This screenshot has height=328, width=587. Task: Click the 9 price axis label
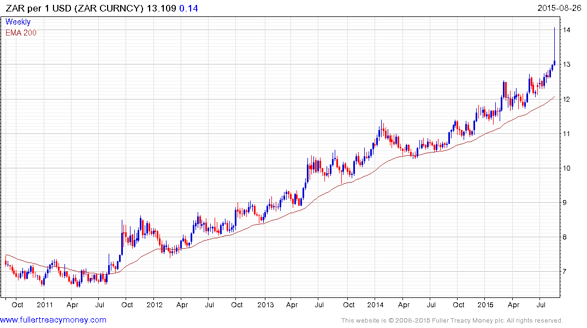[565, 203]
